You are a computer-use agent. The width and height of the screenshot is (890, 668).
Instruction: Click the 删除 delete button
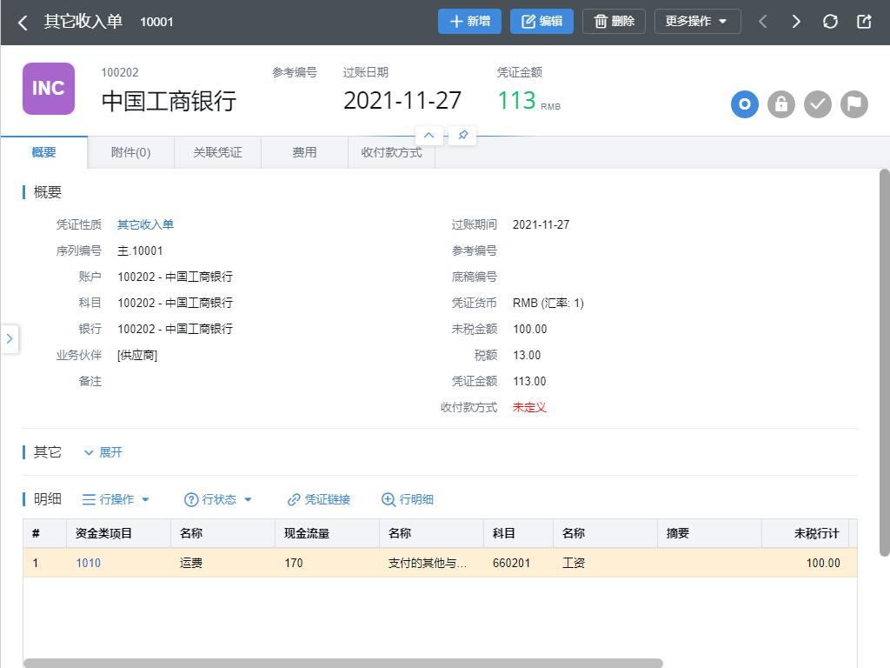coord(614,22)
